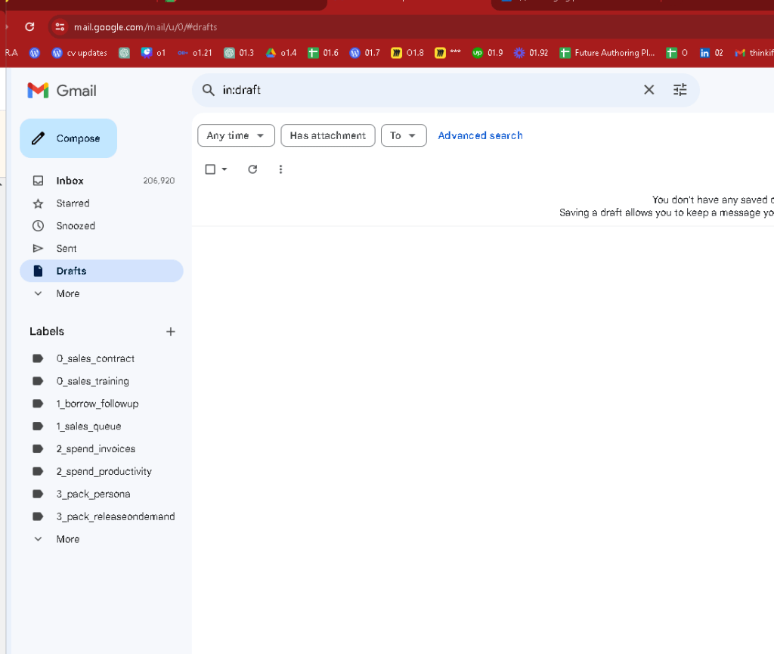This screenshot has height=654, width=774.
Task: Compose a new email
Action: point(68,138)
